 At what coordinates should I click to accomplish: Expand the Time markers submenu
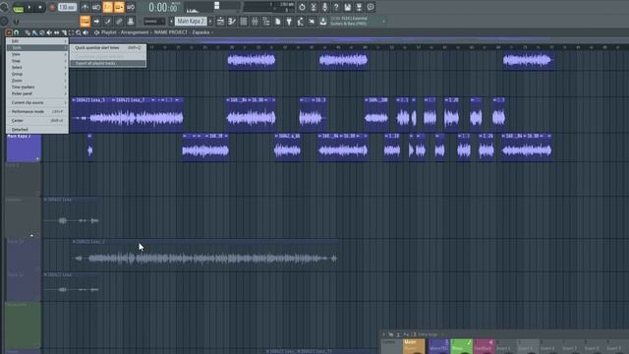(x=37, y=87)
